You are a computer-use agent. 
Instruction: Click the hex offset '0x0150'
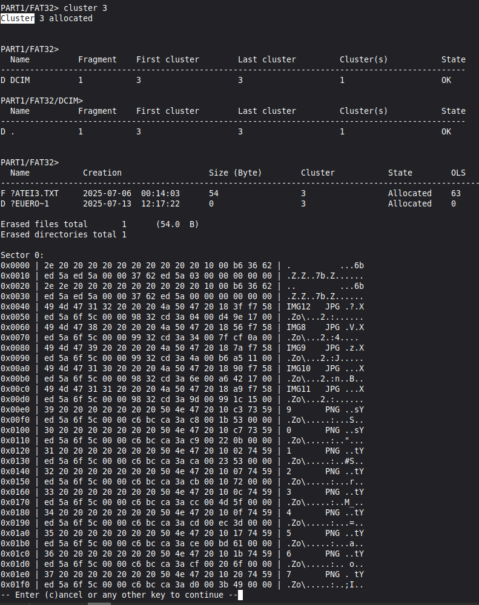coord(15,481)
